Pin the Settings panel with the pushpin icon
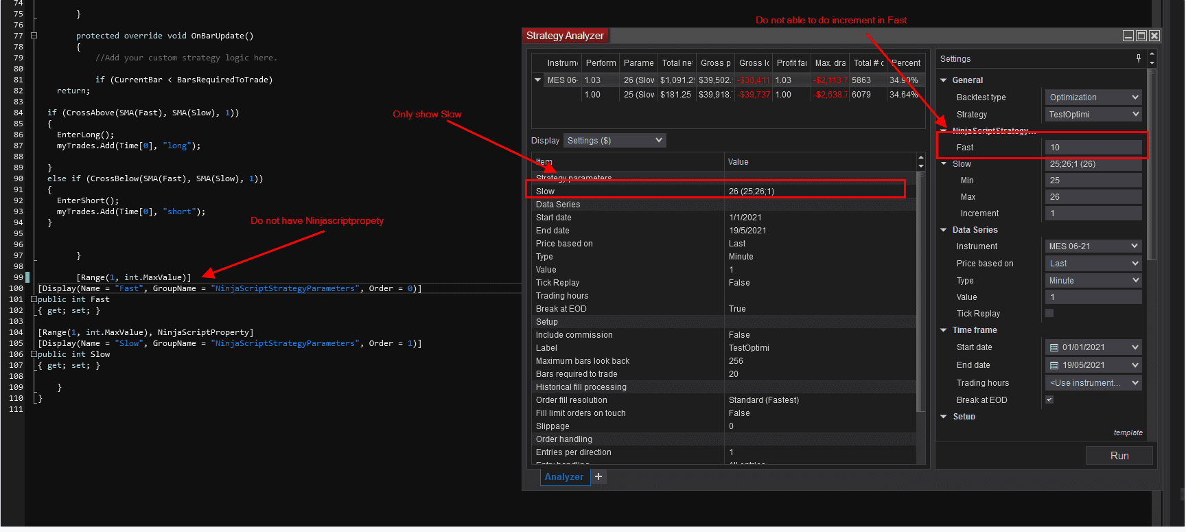This screenshot has width=1186, height=532. coord(1139,58)
